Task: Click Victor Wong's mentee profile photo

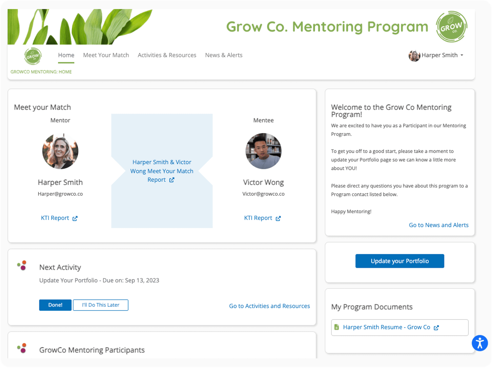Action: [x=263, y=151]
